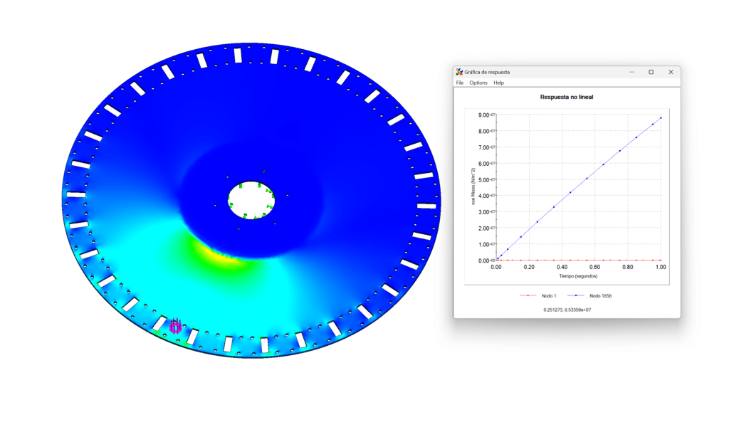Screen dimensions: 729x442
Task: Click the Gráfica de respuesta title bar text
Action: point(487,72)
